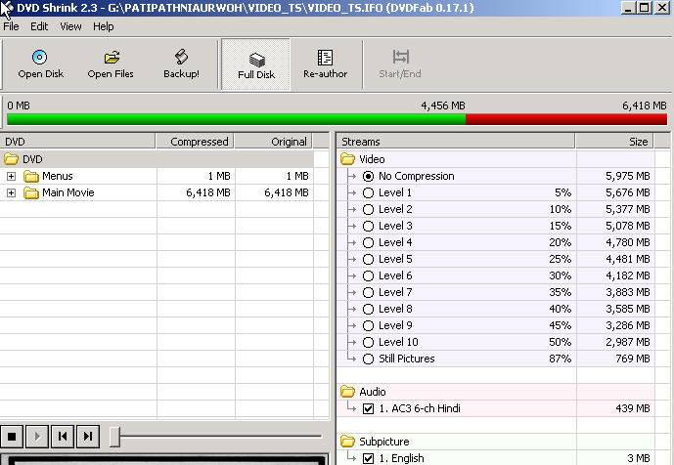674x465 pixels.
Task: Click the Open Files toolbar icon
Action: 112,57
